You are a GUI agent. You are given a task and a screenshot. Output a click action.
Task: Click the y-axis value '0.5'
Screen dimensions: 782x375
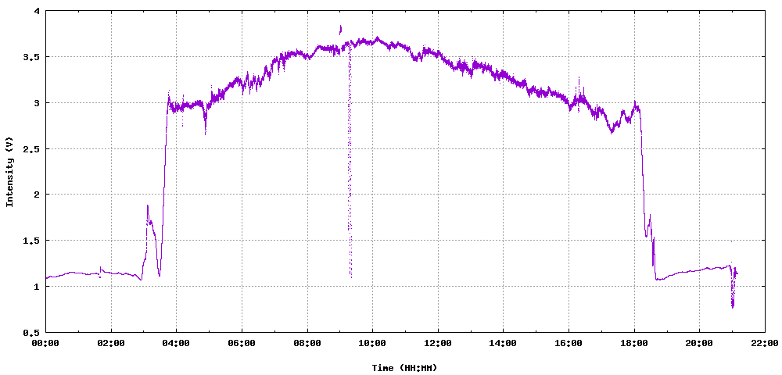pyautogui.click(x=32, y=332)
